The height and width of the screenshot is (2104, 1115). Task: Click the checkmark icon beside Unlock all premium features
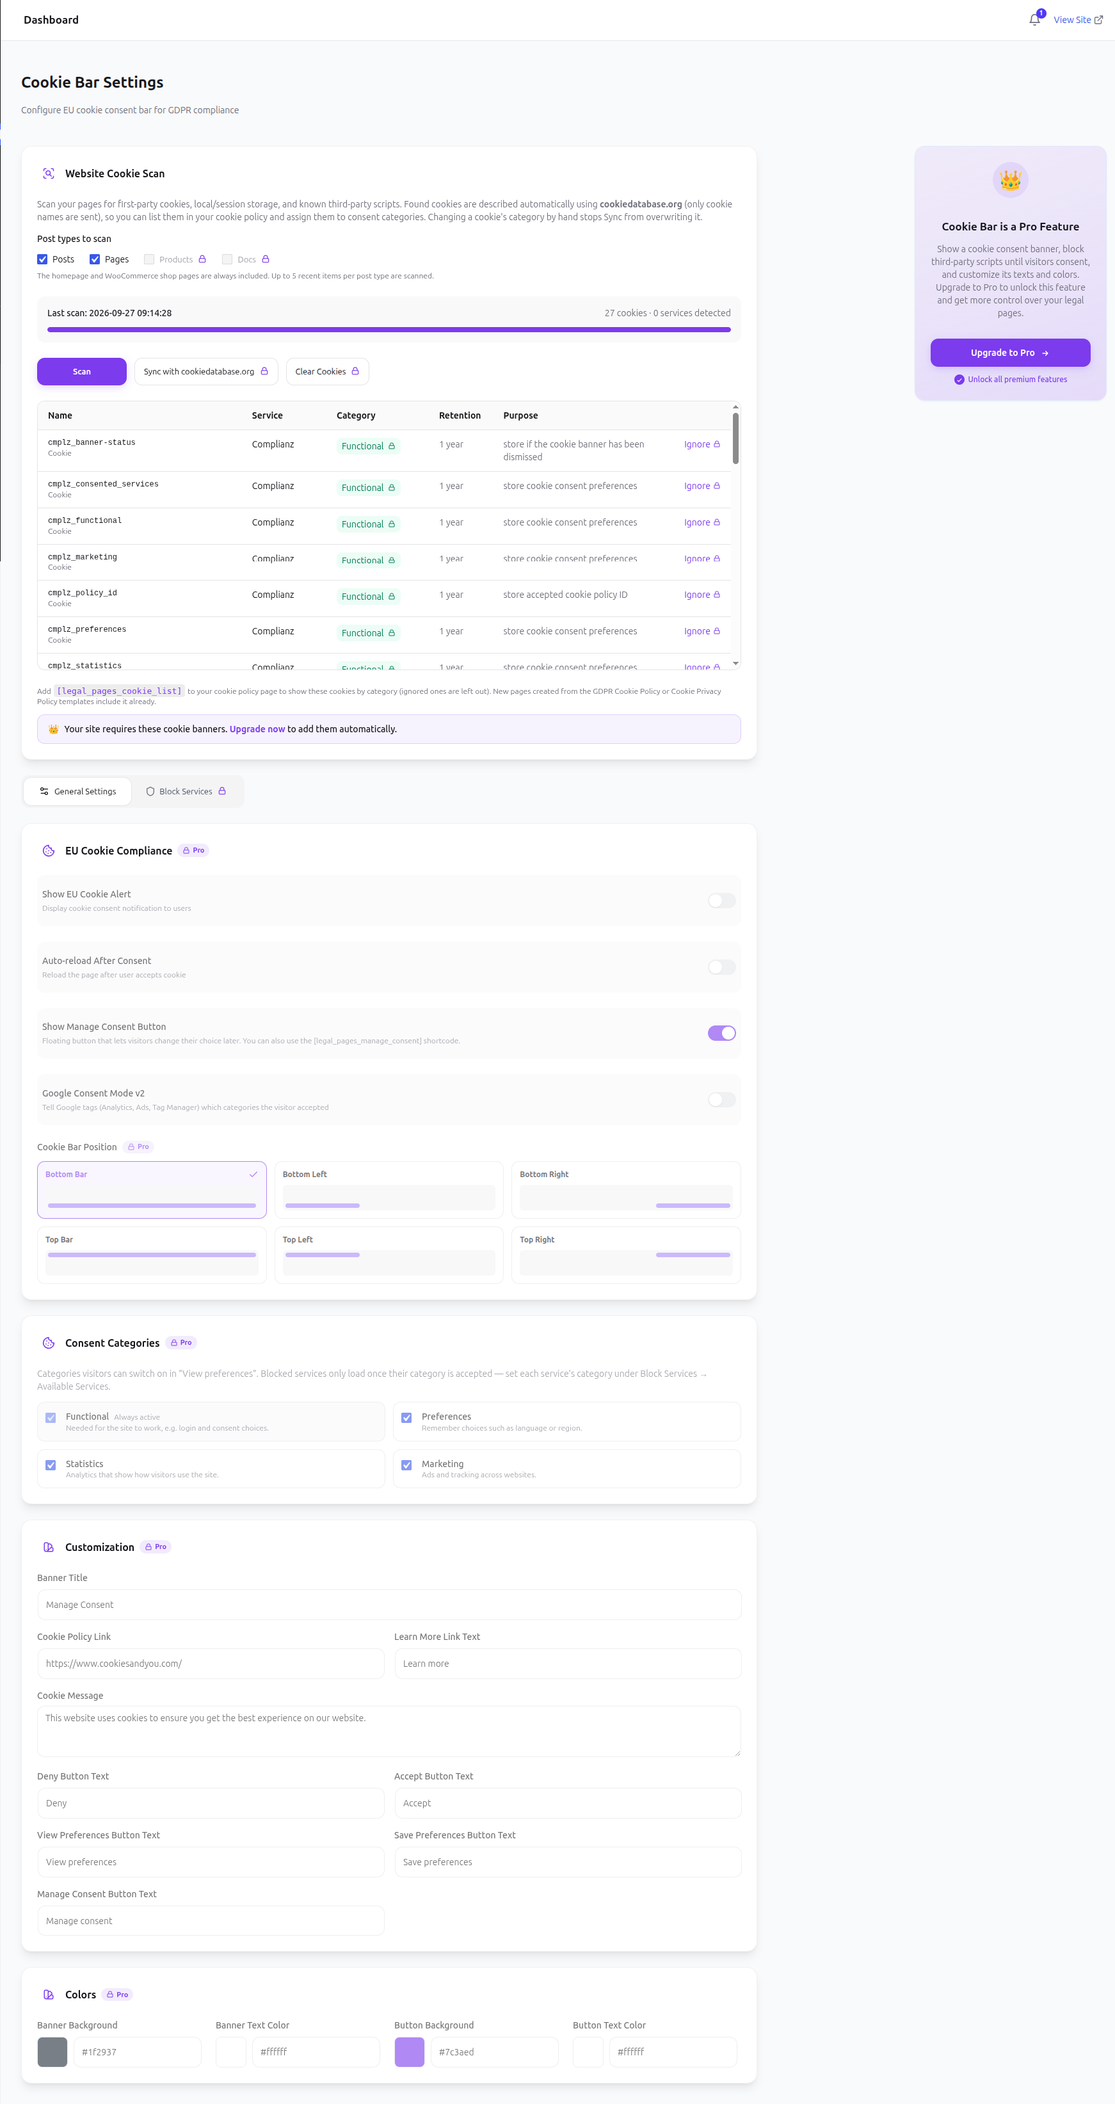coord(959,380)
